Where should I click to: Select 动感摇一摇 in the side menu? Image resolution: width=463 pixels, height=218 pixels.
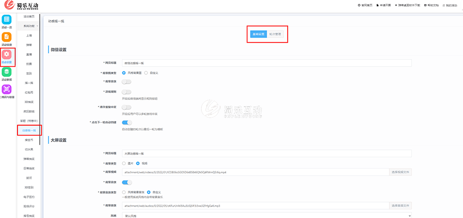[x=29, y=130]
